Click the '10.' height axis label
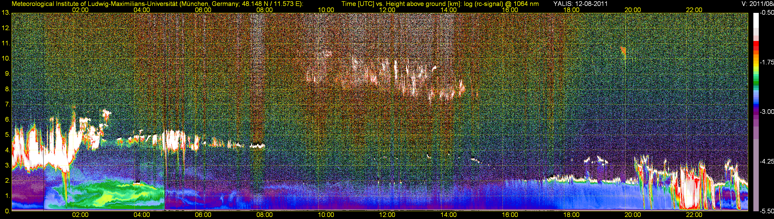Image resolution: width=774 pixels, height=219 pixels. click(6, 58)
